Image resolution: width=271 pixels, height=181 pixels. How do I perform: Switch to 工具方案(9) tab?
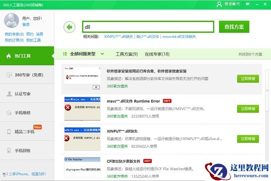tap(126, 54)
